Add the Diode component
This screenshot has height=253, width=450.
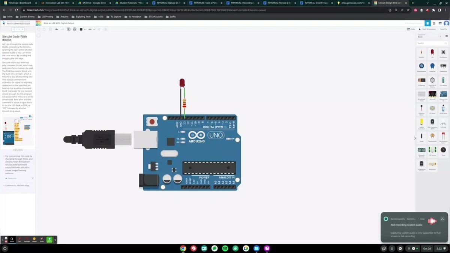(x=421, y=137)
